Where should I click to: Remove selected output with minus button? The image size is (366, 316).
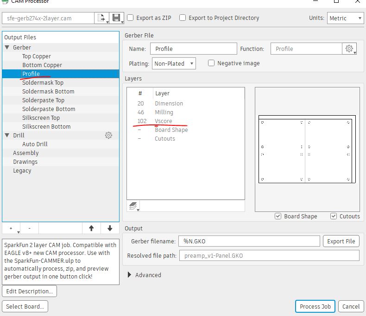tap(29, 228)
